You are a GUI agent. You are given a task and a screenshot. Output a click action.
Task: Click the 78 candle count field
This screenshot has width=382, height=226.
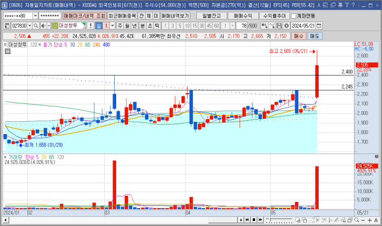(242, 26)
